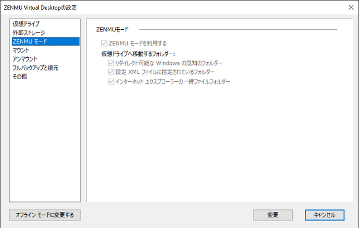Close the ZENMU Virtual Desktop settings dialog
Viewport: 359px width, 228px height.
point(351,7)
